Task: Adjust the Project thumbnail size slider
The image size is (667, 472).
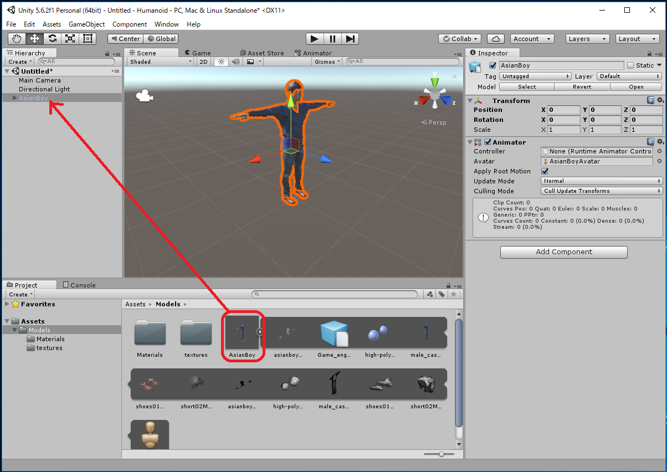Action: (x=442, y=454)
